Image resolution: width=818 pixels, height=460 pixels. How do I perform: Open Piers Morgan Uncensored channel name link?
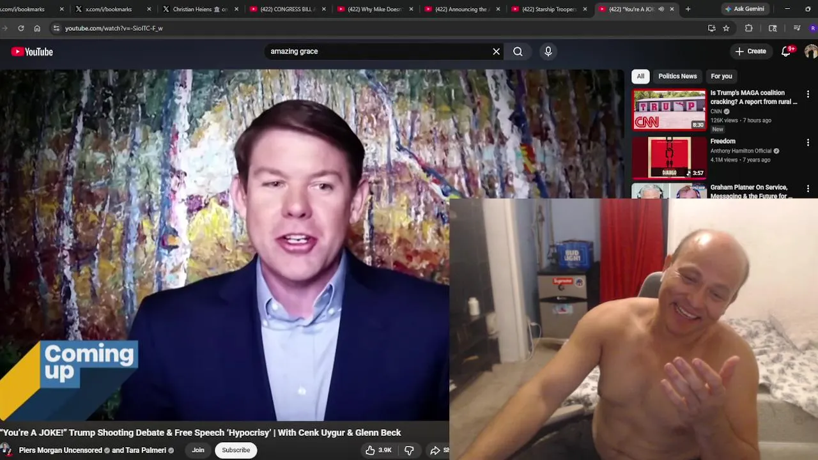61,450
